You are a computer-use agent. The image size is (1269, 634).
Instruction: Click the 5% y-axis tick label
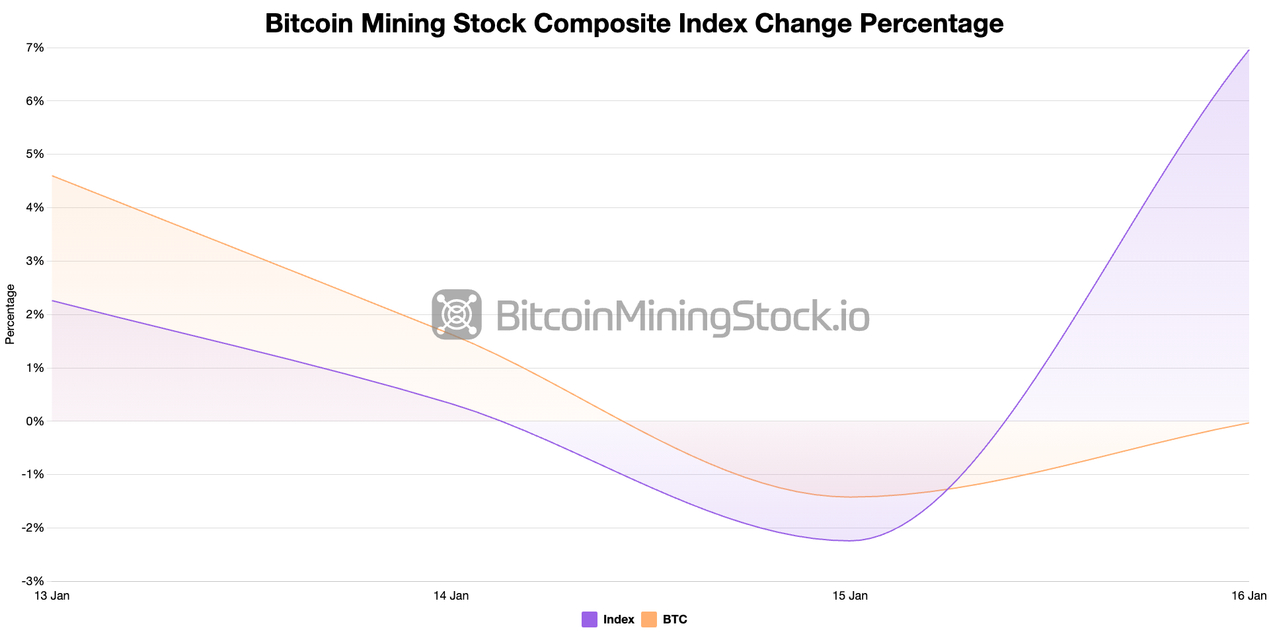(35, 155)
